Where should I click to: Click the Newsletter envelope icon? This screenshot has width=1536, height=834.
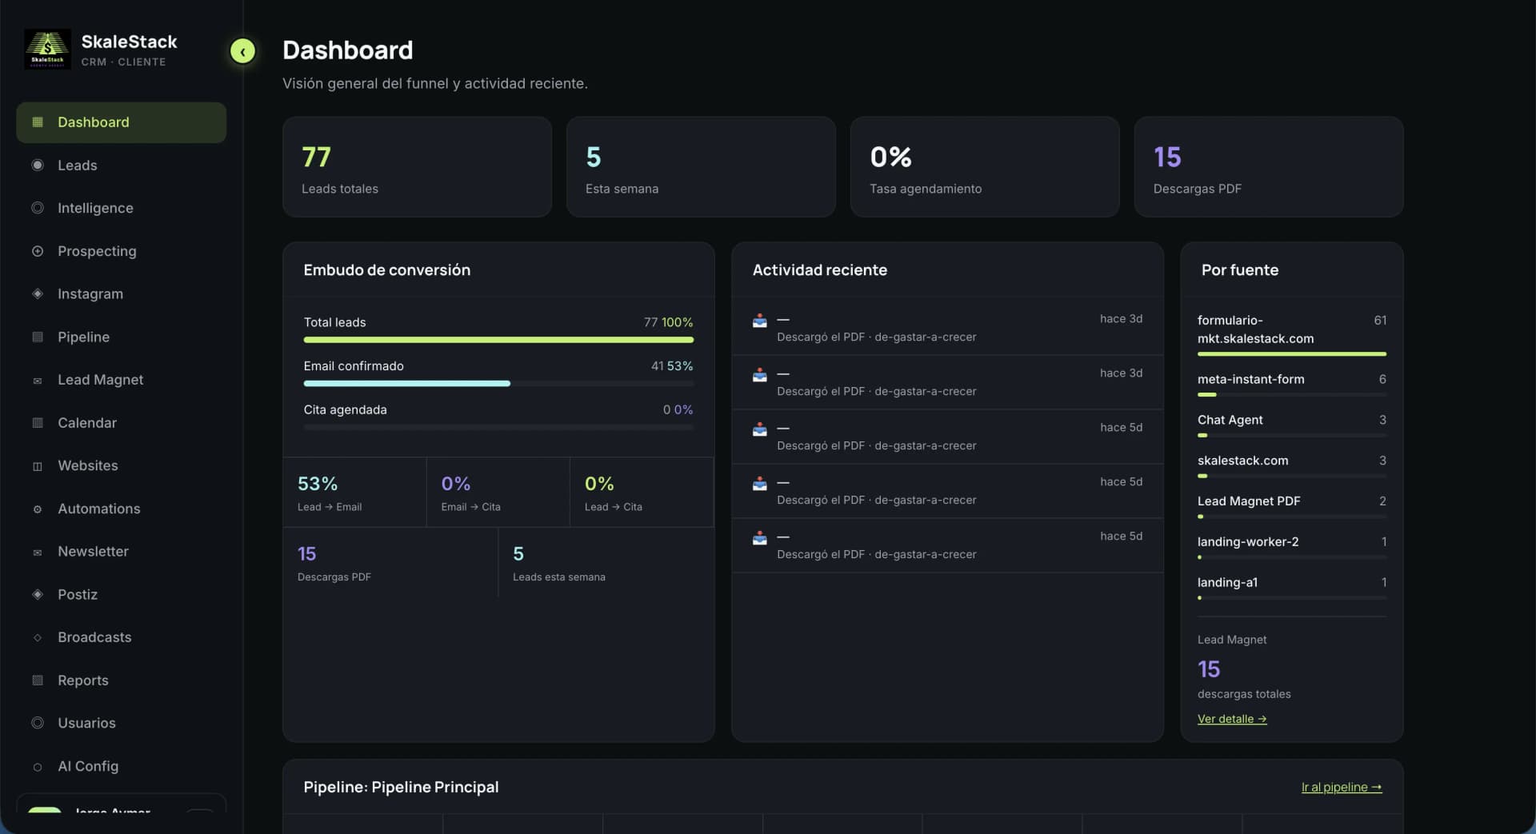click(38, 552)
